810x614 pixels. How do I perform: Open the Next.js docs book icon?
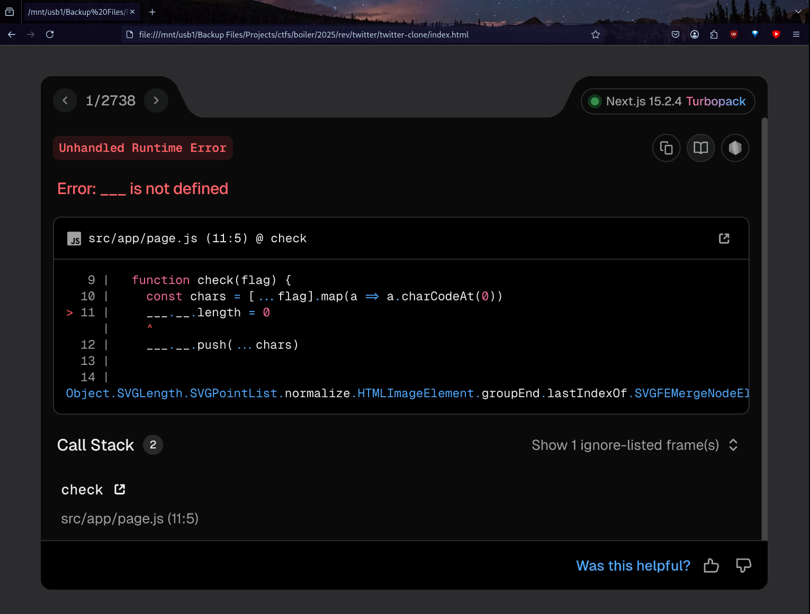[700, 148]
